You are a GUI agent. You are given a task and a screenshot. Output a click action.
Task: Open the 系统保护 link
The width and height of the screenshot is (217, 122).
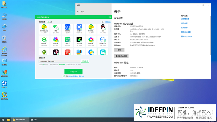[184, 28]
